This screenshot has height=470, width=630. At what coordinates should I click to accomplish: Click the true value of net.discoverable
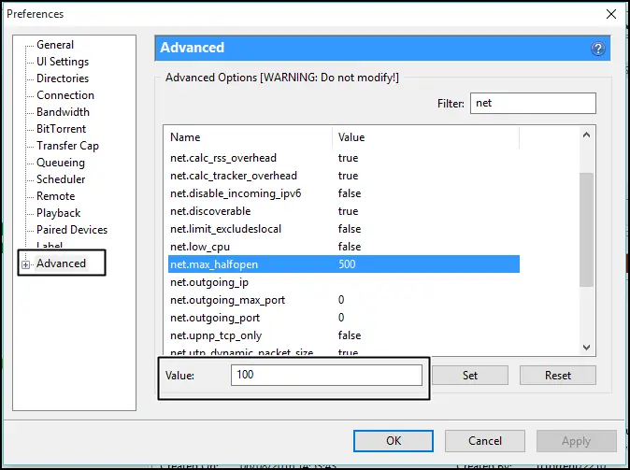pyautogui.click(x=348, y=211)
